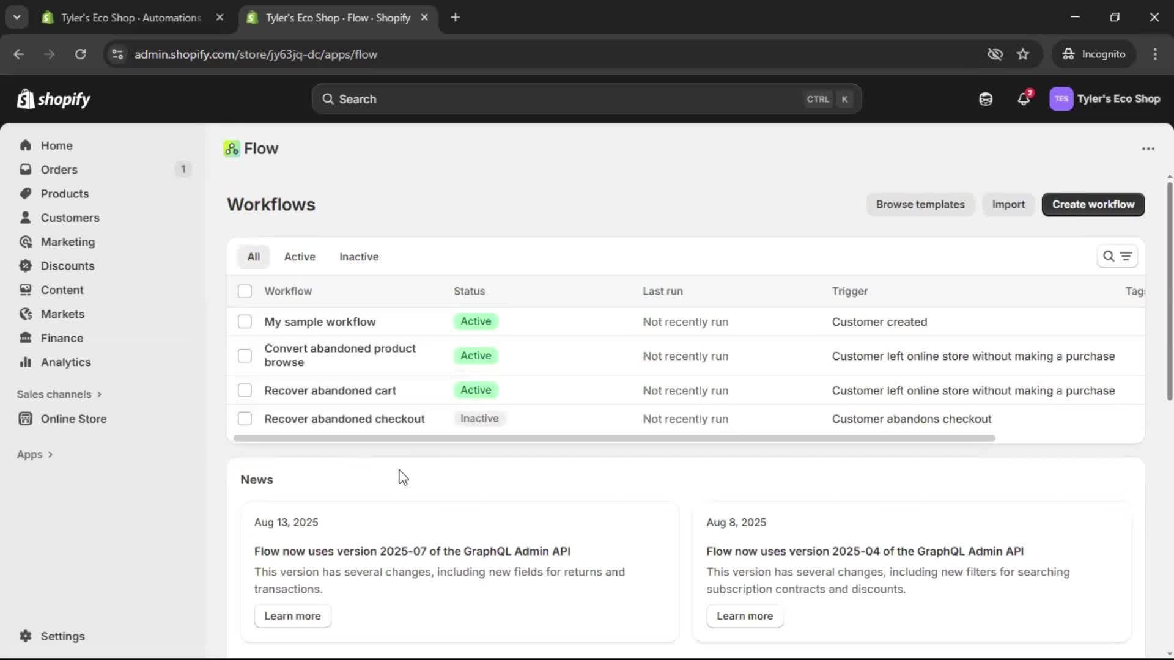Open Learn more under Aug 13 news
Viewport: 1174px width, 660px height.
click(x=292, y=616)
